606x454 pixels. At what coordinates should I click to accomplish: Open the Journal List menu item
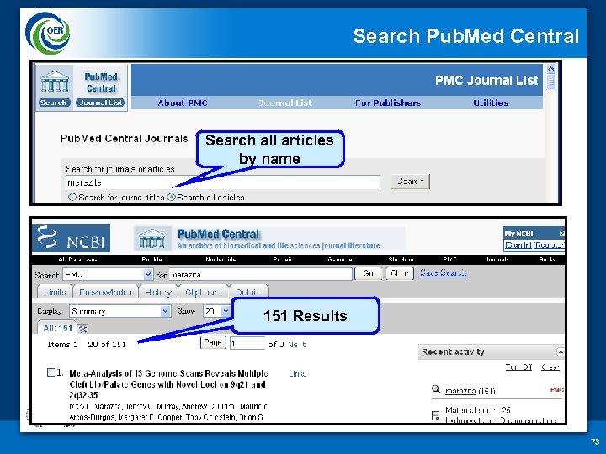285,103
